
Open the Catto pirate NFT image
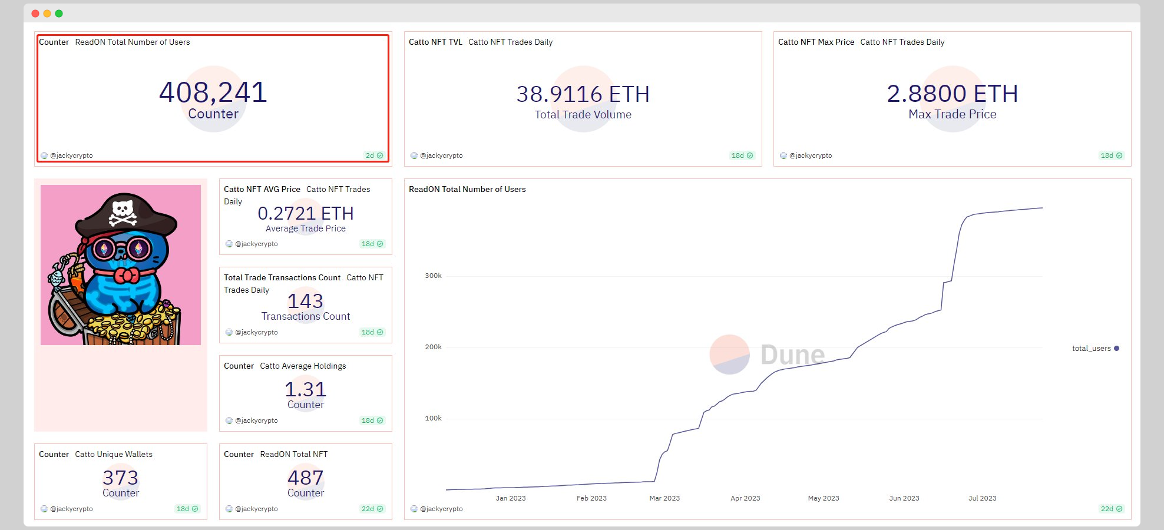121,265
